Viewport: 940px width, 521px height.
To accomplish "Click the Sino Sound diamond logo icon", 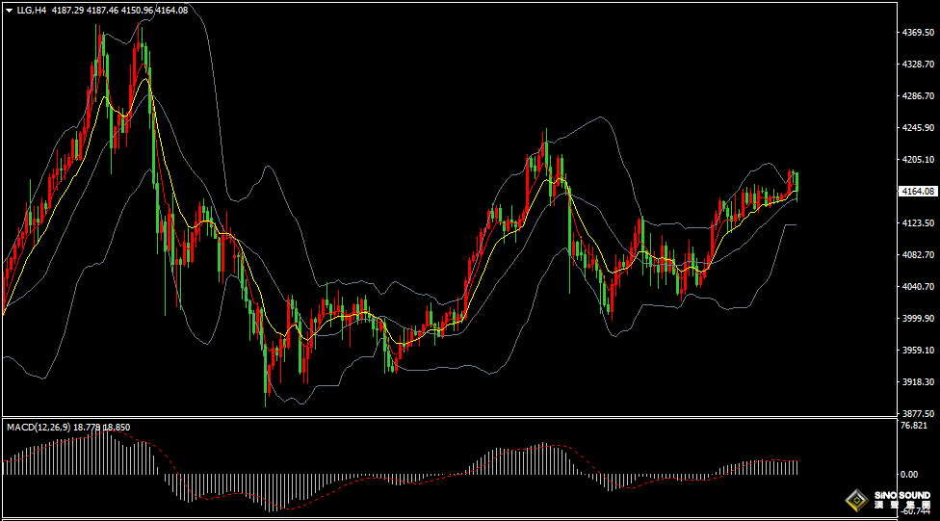I will tap(853, 501).
